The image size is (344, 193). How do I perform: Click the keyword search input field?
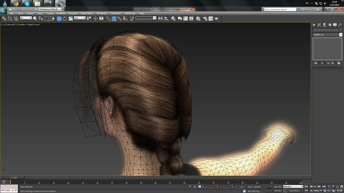(x=279, y=9)
